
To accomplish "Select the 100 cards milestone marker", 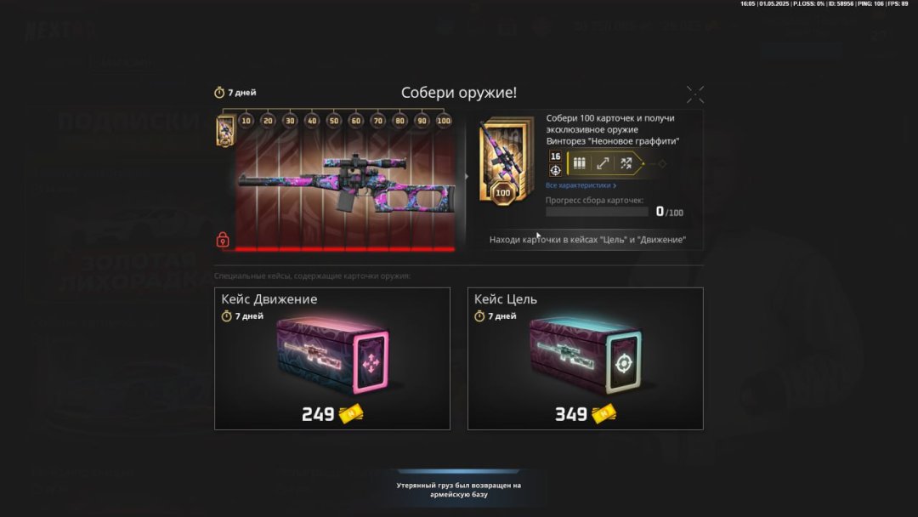I will (444, 121).
